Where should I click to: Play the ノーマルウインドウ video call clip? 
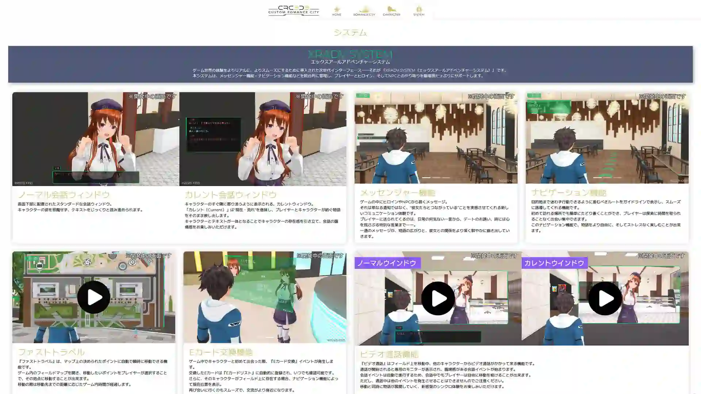point(438,298)
